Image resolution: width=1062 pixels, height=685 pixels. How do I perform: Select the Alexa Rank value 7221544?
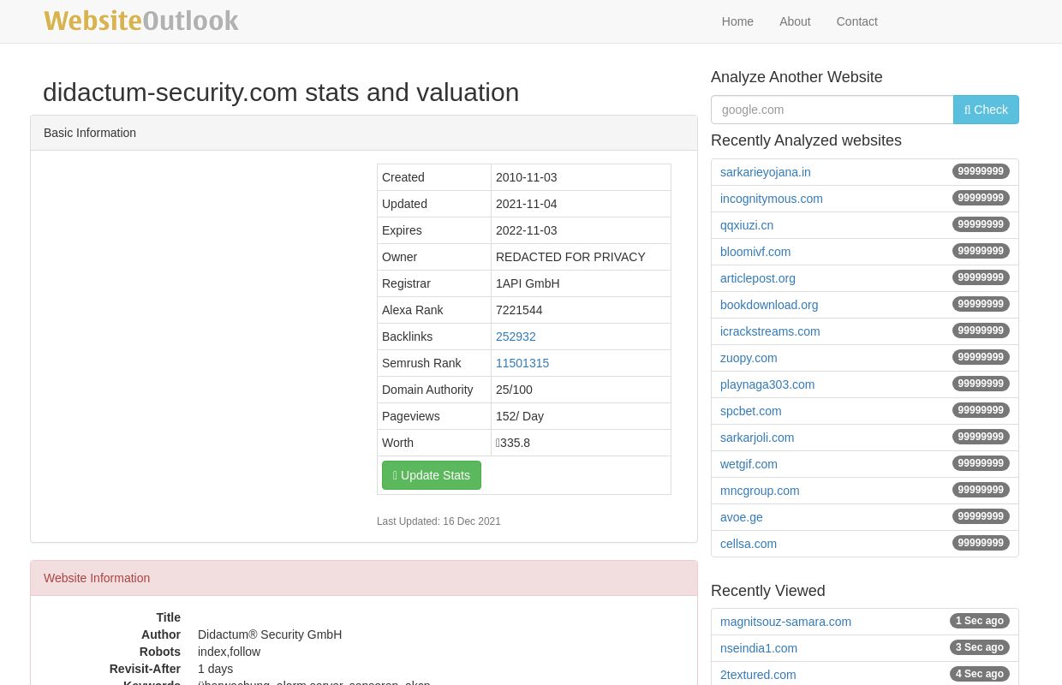point(519,310)
